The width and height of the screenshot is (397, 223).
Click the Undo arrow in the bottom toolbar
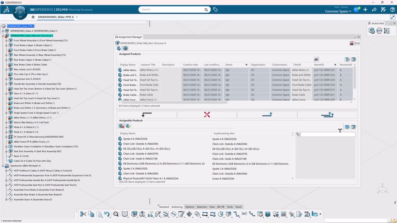point(107,214)
